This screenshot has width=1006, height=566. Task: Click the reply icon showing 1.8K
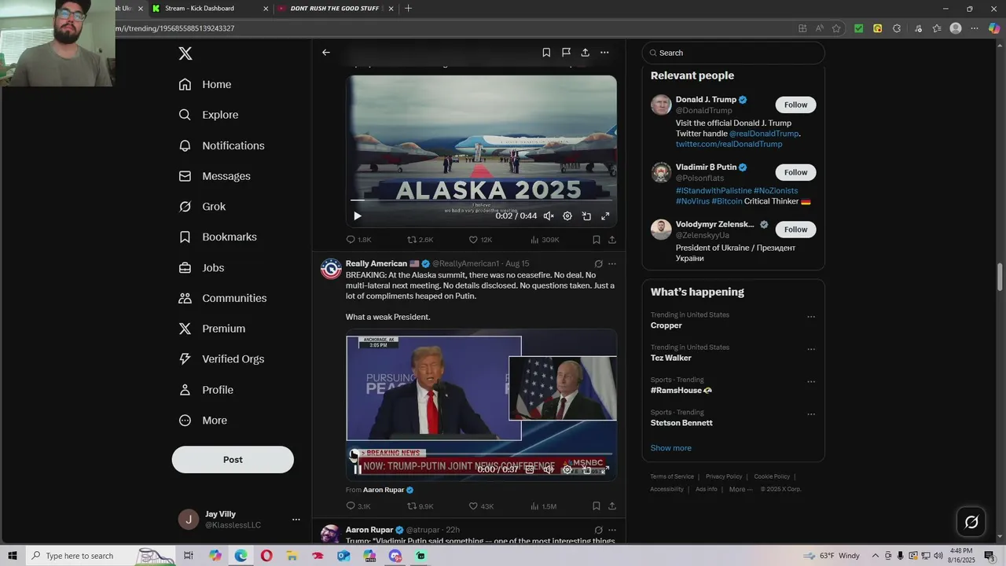pos(358,240)
